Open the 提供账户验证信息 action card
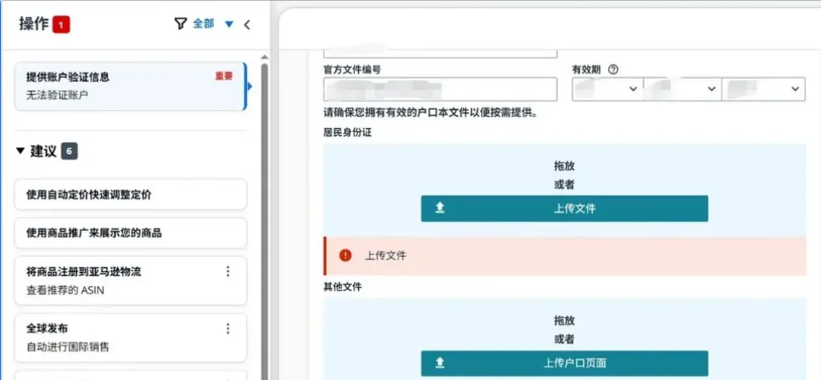This screenshot has height=380, width=821. point(130,86)
